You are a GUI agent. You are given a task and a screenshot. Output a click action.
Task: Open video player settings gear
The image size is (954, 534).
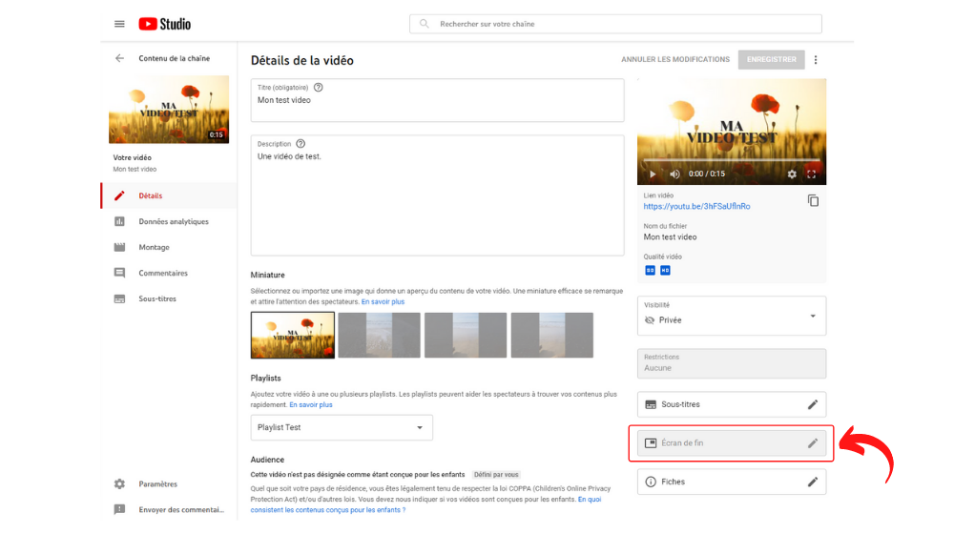pyautogui.click(x=792, y=174)
